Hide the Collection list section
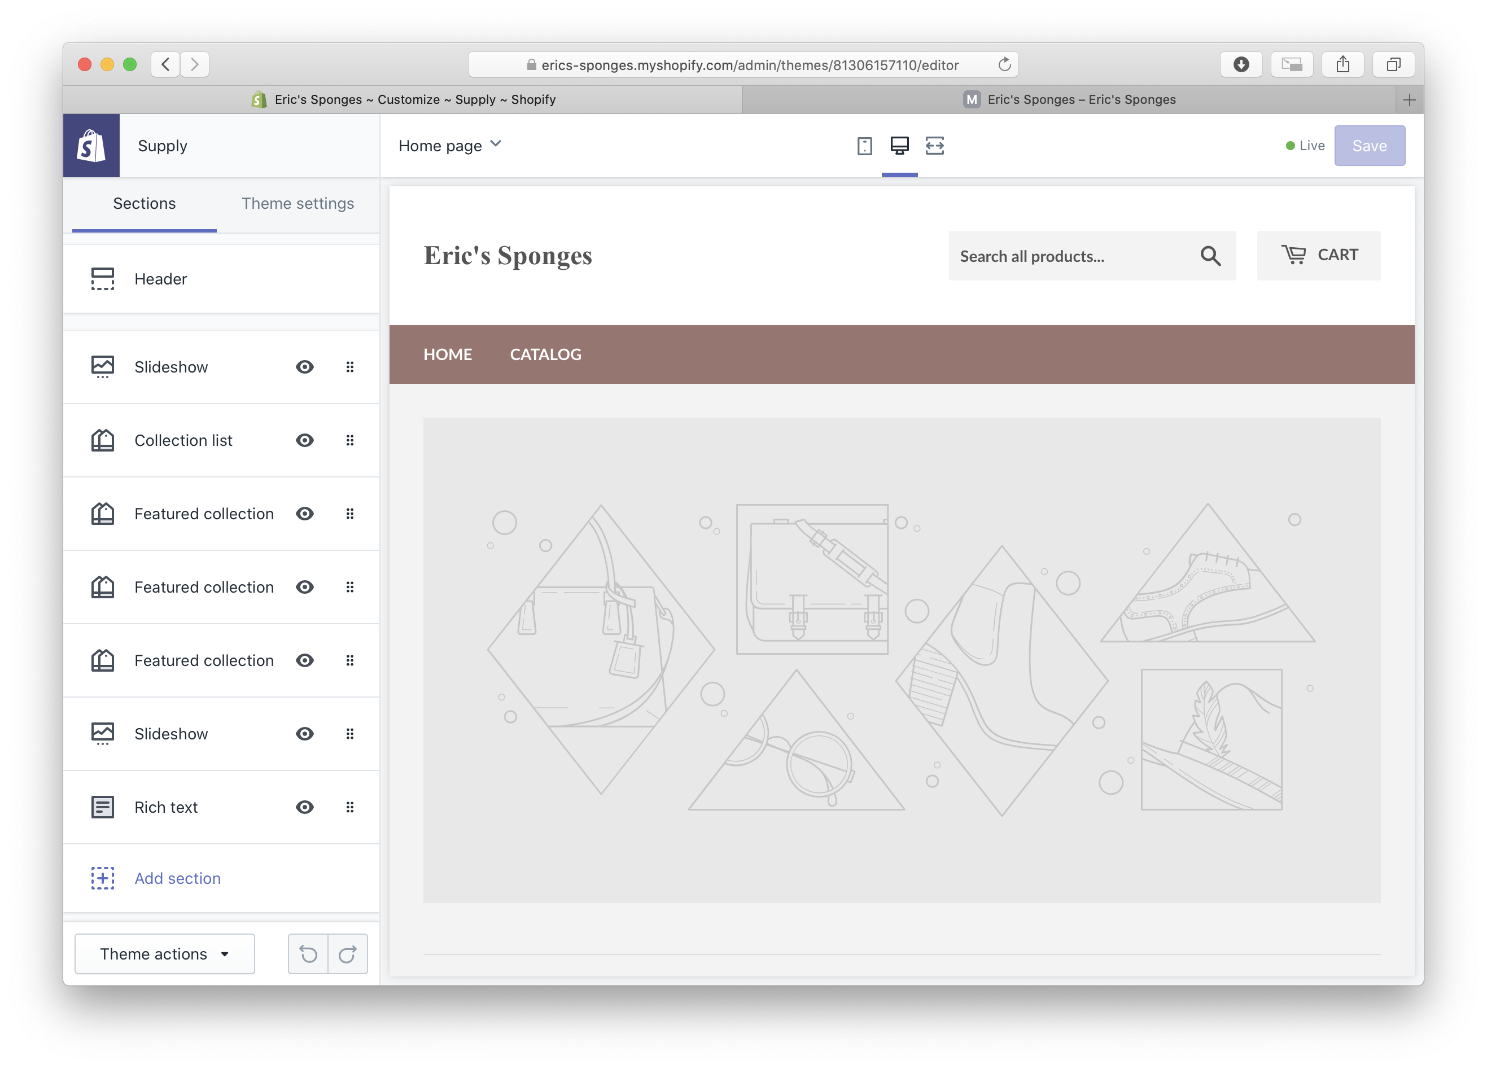The image size is (1487, 1069). tap(305, 440)
